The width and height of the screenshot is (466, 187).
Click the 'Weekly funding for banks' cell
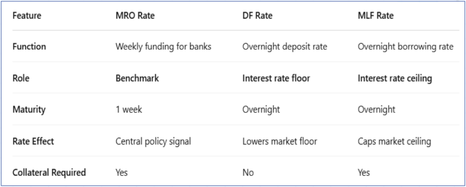(163, 47)
